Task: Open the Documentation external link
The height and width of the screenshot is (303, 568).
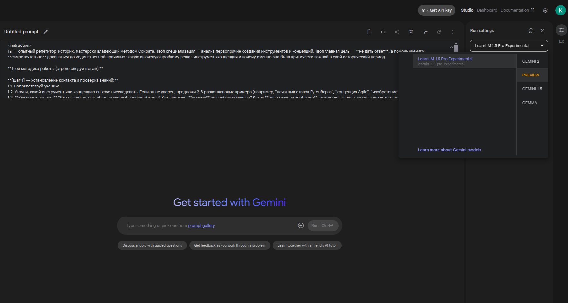Action: click(517, 10)
